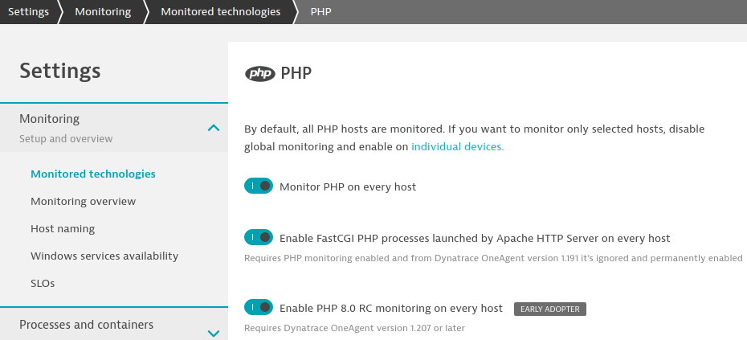Go to Settings breadcrumb
Viewport: 747px width, 340px height.
click(x=28, y=11)
